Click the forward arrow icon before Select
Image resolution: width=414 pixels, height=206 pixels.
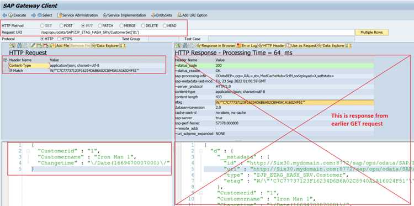(34, 15)
